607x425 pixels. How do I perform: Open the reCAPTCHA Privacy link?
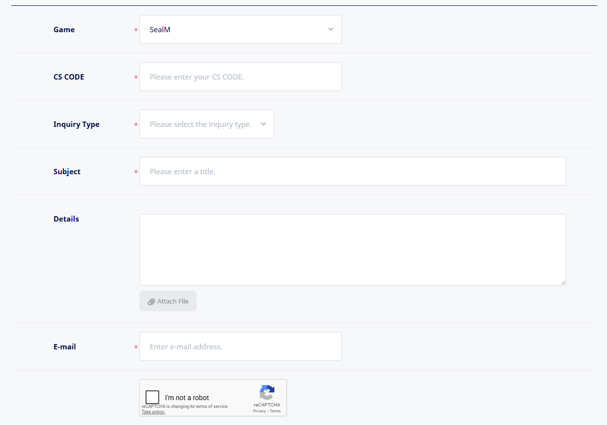click(x=259, y=411)
